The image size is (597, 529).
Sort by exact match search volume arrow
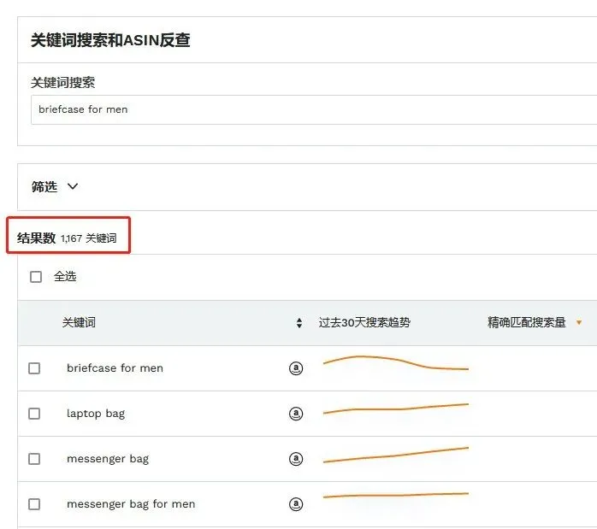pos(579,322)
